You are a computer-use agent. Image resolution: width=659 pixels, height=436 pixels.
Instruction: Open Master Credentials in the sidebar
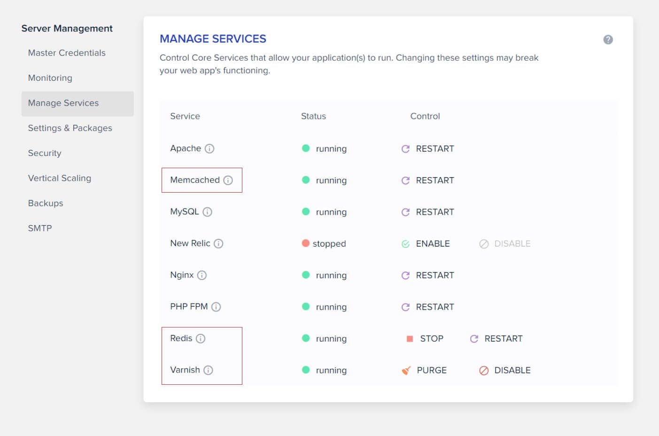(x=67, y=53)
